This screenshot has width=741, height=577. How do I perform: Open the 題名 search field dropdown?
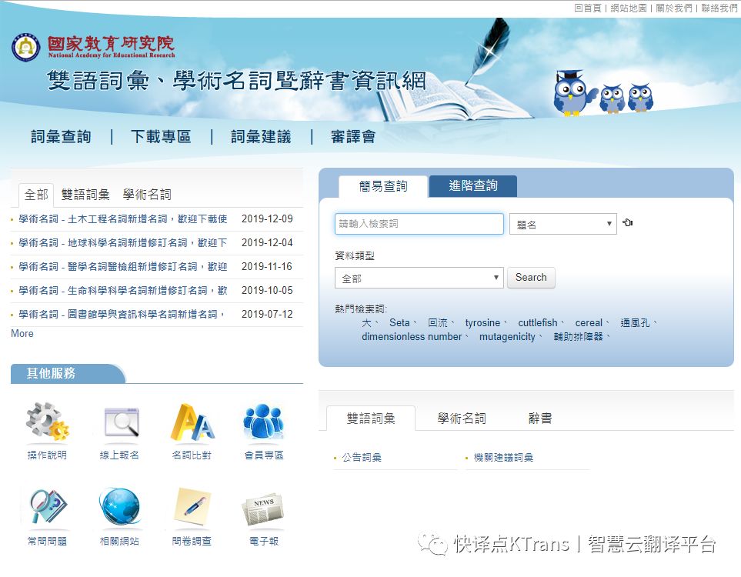tap(562, 222)
